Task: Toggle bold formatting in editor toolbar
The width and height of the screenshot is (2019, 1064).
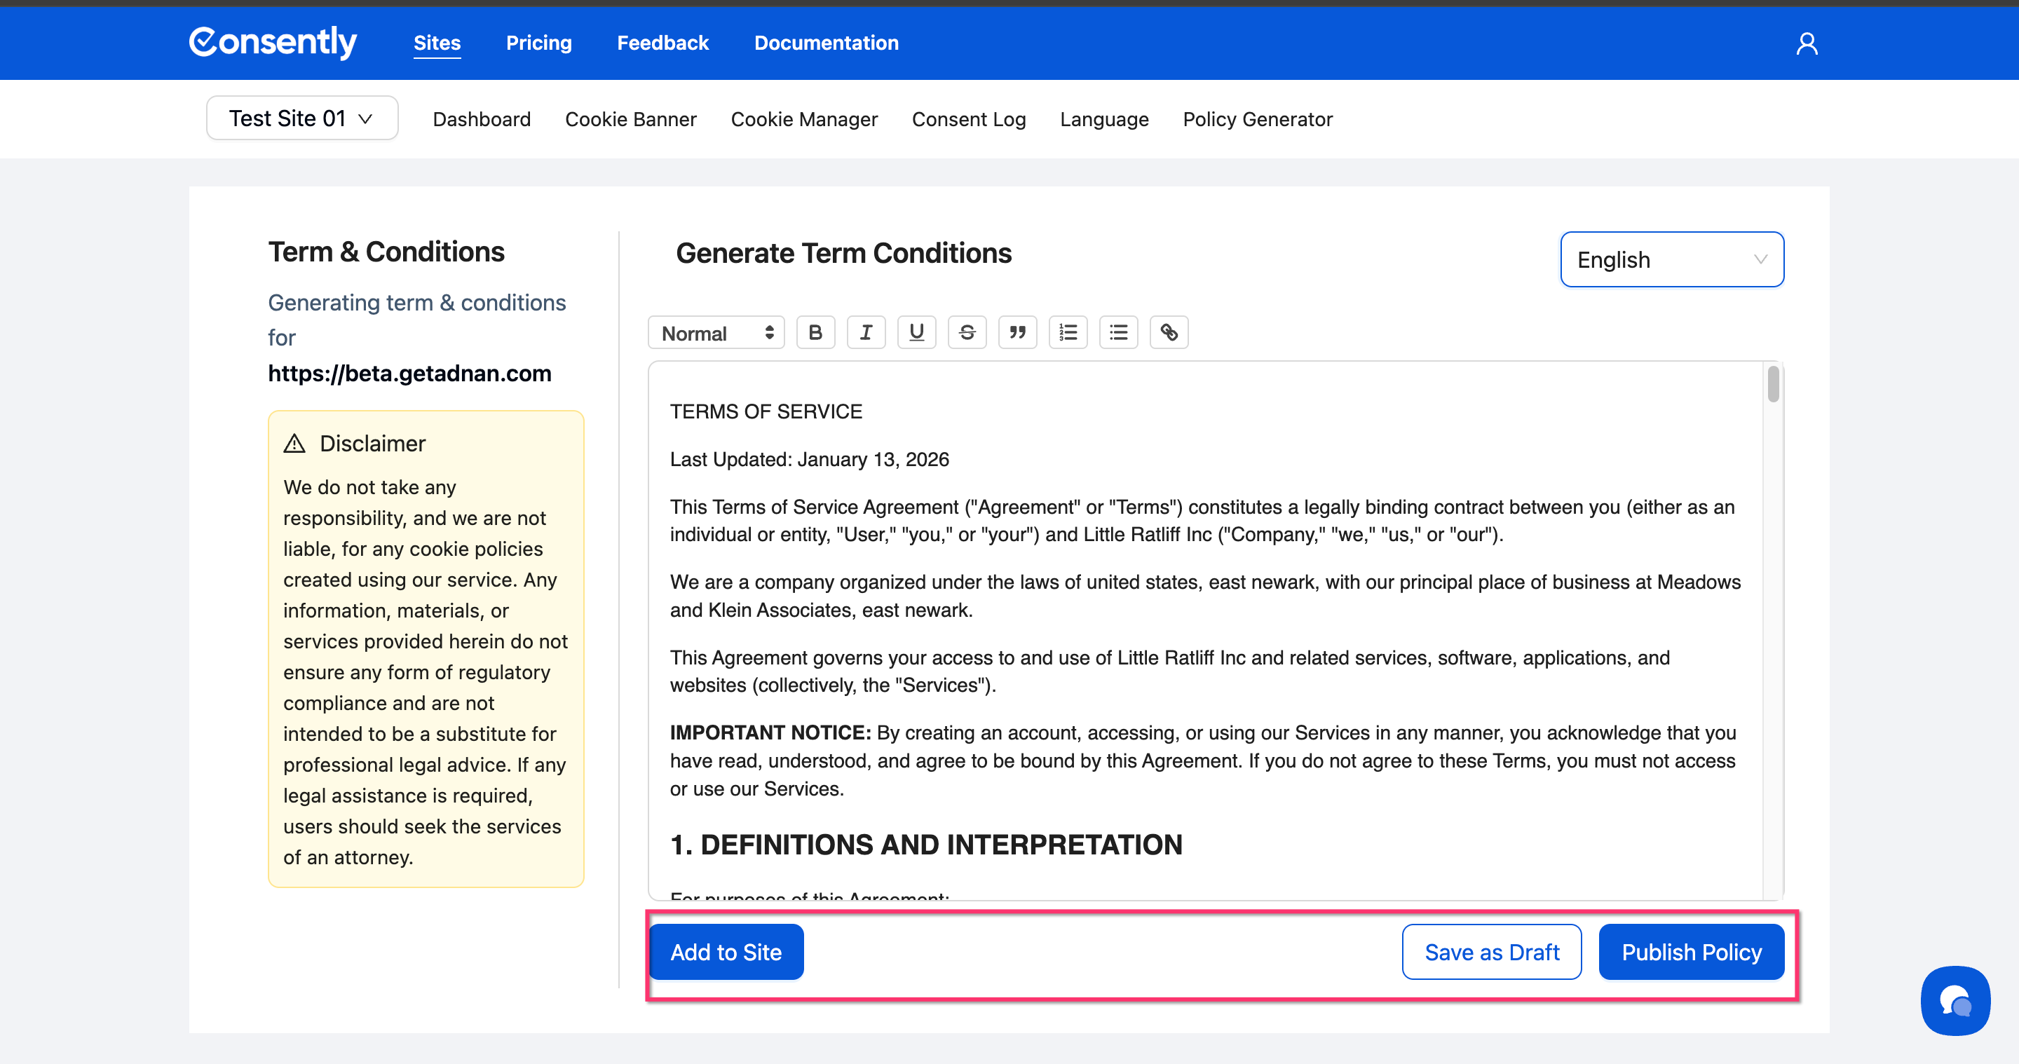Action: [x=815, y=332]
